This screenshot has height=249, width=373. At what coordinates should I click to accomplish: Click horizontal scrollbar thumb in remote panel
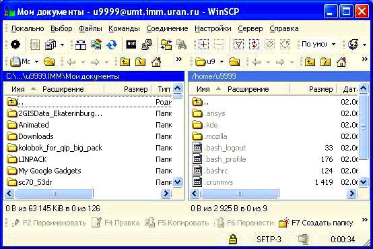tap(240, 194)
